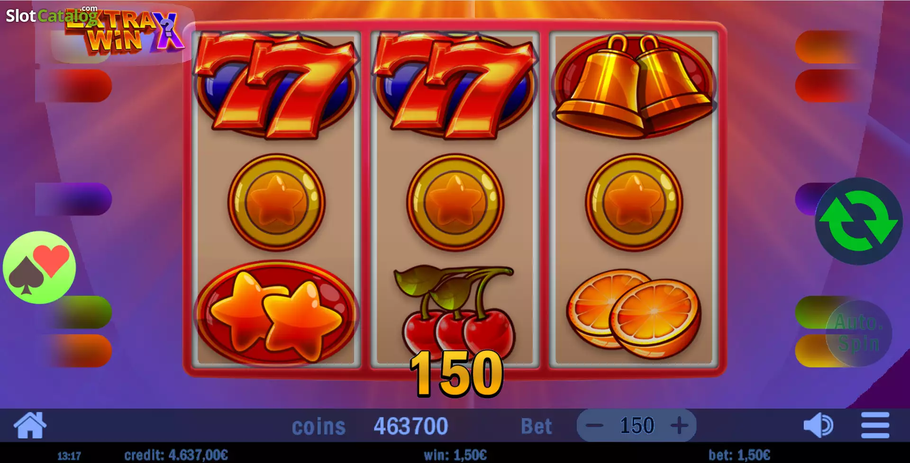Mute the sound with the speaker icon
Image resolution: width=910 pixels, height=463 pixels.
[819, 425]
